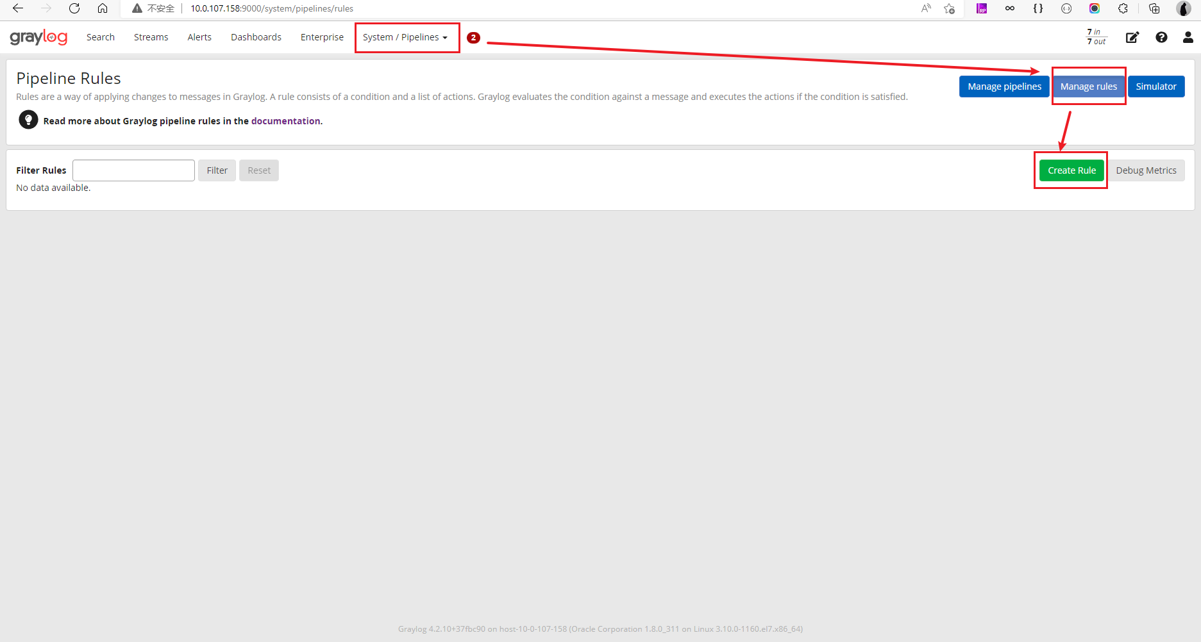Add page to favorites via star icon

pyautogui.click(x=948, y=8)
